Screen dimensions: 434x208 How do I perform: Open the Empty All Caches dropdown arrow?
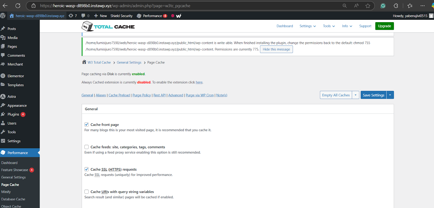point(356,95)
